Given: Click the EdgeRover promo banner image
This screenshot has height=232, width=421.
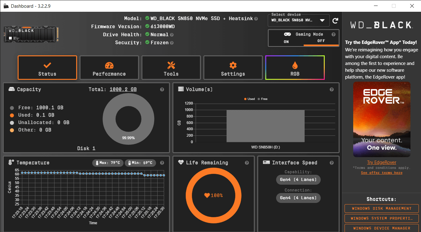Looking at the screenshot, I should tap(382, 119).
